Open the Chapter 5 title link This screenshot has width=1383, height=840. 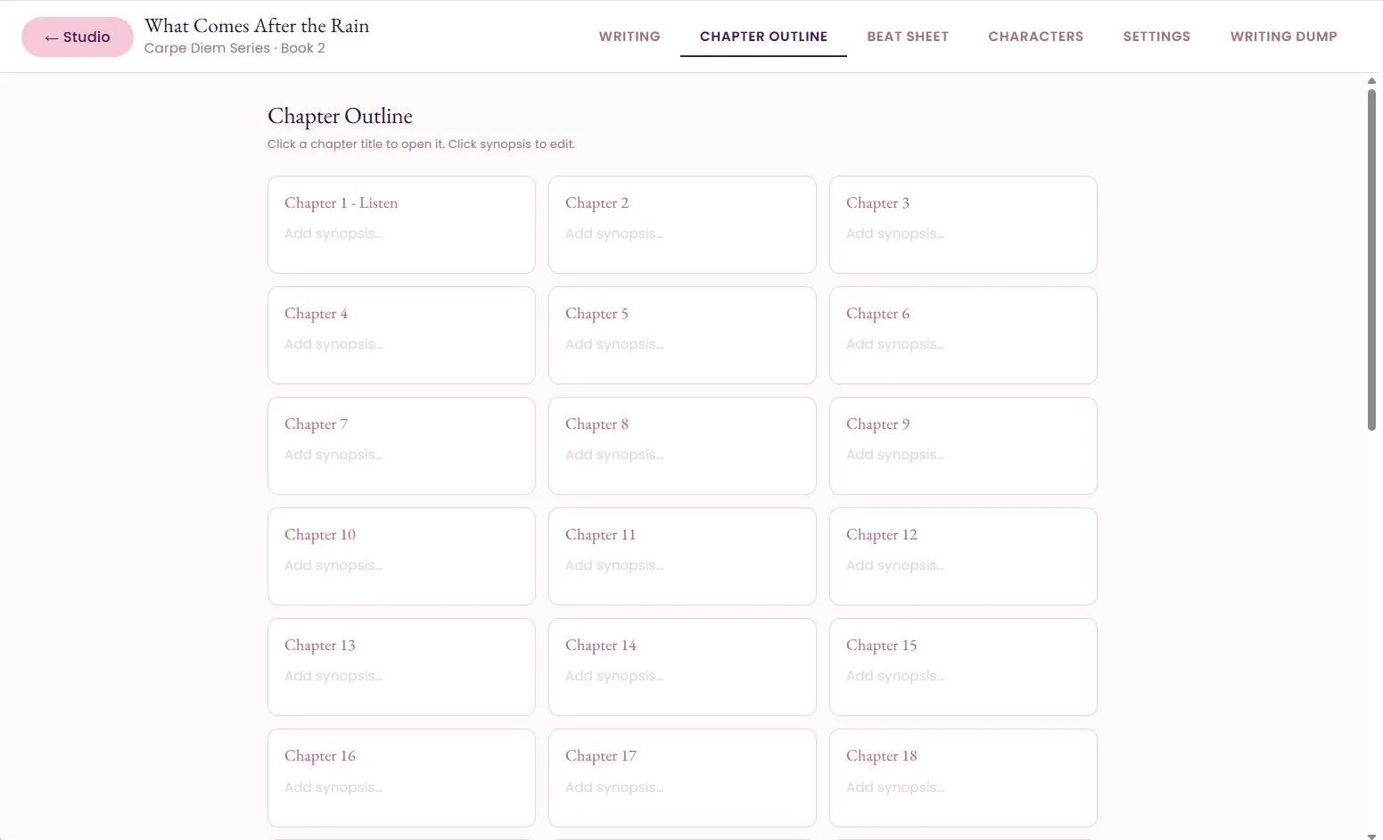(x=597, y=314)
